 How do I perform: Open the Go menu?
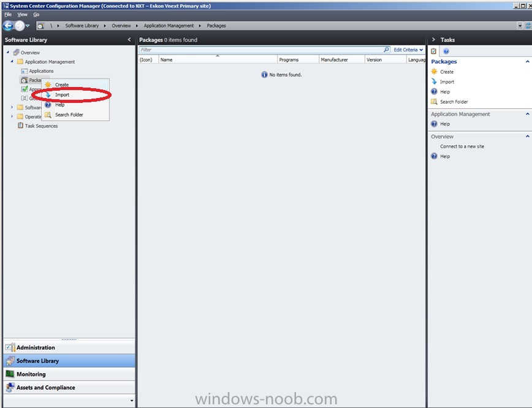36,15
